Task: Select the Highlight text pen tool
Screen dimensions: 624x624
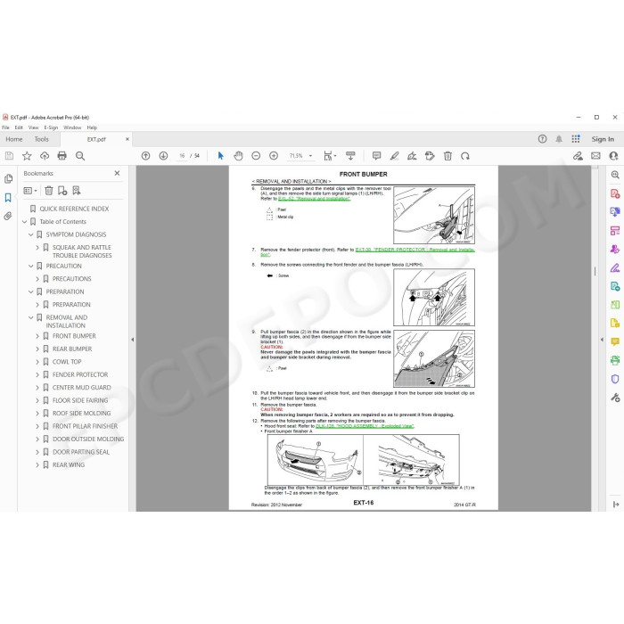Action: [x=394, y=156]
